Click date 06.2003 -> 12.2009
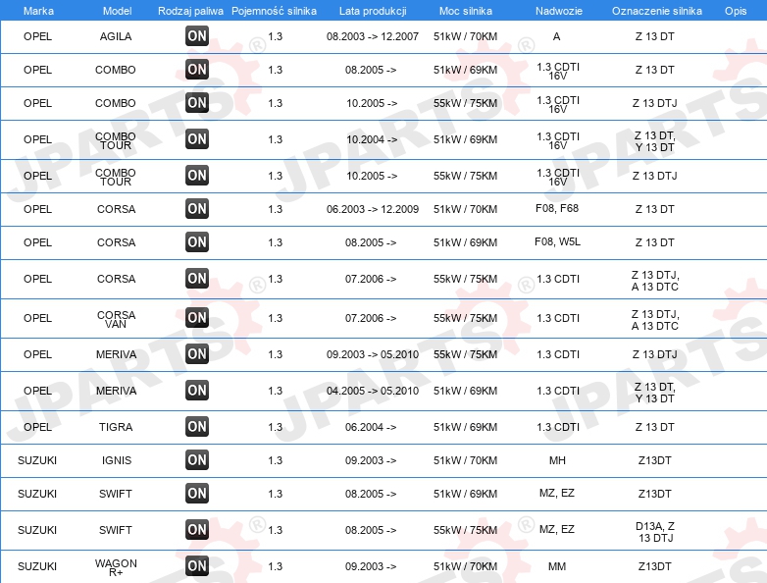The width and height of the screenshot is (767, 583). [373, 209]
